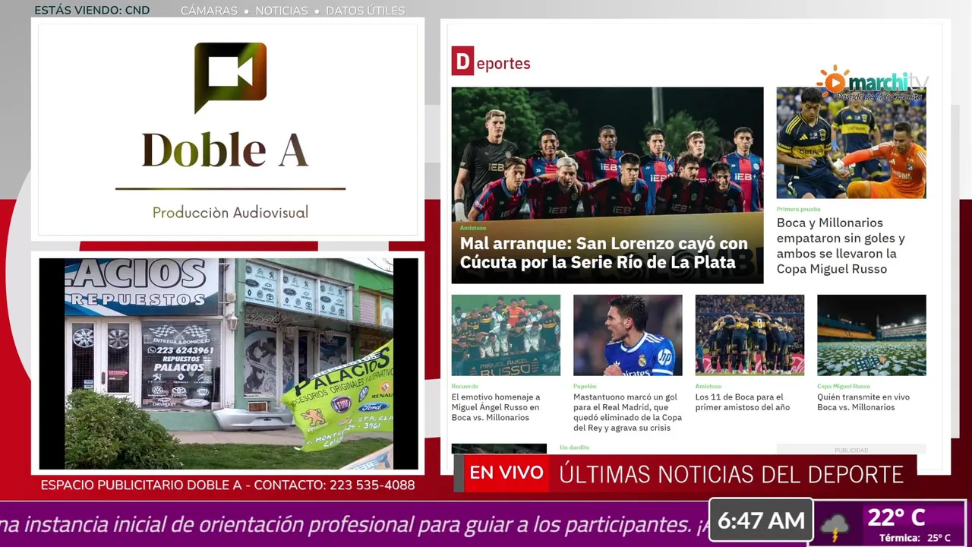The width and height of the screenshot is (972, 547).
Task: Click the Copa Miguel Russo category tag
Action: point(844,387)
